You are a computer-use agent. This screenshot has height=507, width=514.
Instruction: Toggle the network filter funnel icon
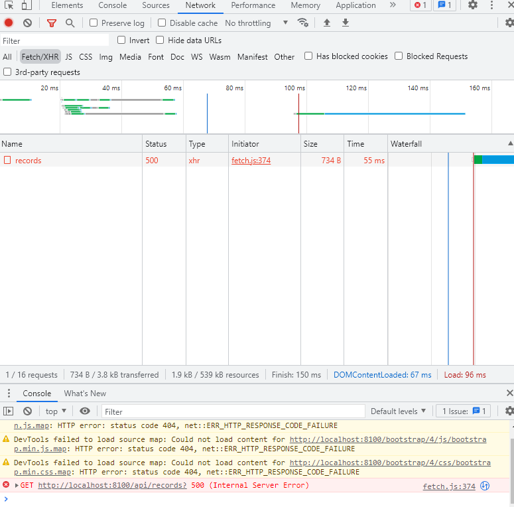[52, 23]
